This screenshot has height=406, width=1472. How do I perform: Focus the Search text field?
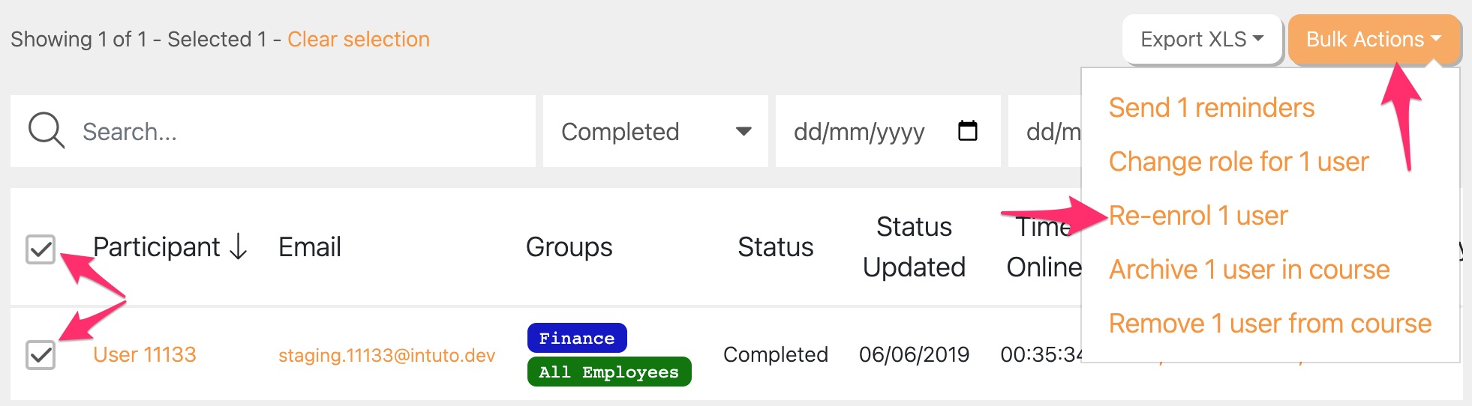pos(300,131)
